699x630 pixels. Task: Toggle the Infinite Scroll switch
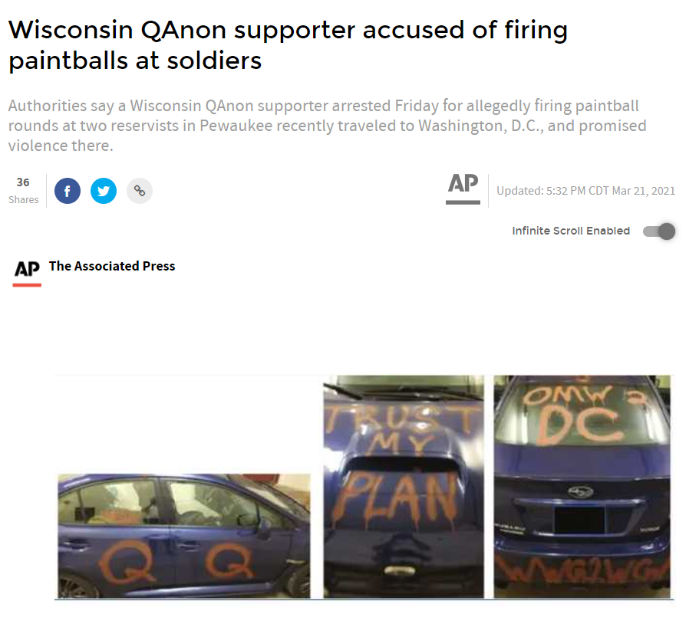659,231
